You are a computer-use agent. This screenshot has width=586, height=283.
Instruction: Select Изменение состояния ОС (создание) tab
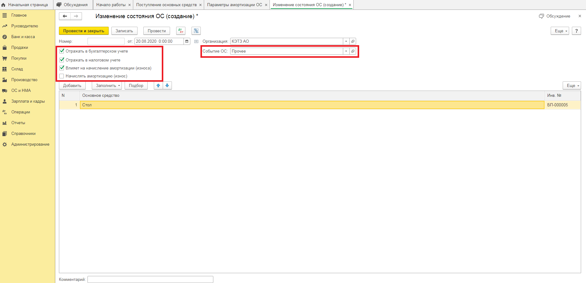coord(309,5)
